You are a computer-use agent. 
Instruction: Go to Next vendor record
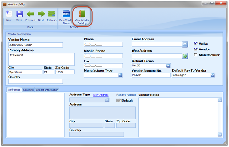(41, 14)
